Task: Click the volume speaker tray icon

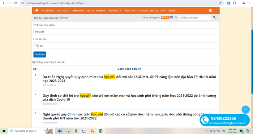Action: tap(214, 131)
